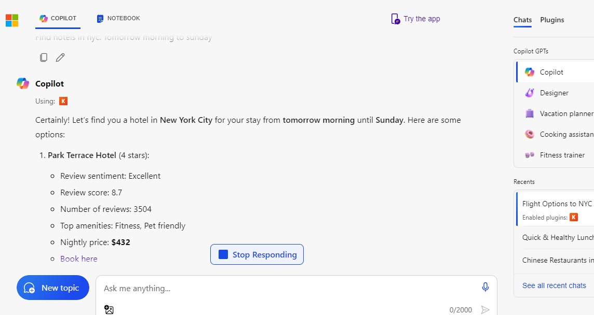Copy the user message with copy icon
Screen dimensions: 594x315
(x=44, y=58)
